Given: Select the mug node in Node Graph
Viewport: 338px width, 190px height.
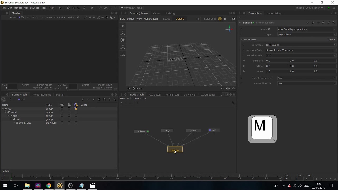Looking at the screenshot, I should (x=167, y=130).
